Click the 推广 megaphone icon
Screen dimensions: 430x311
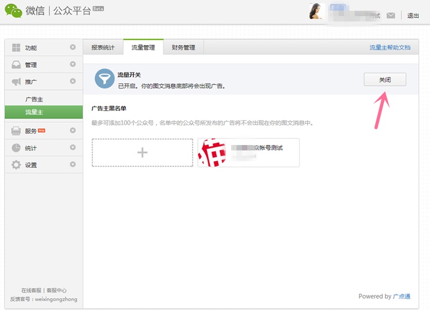click(x=16, y=82)
